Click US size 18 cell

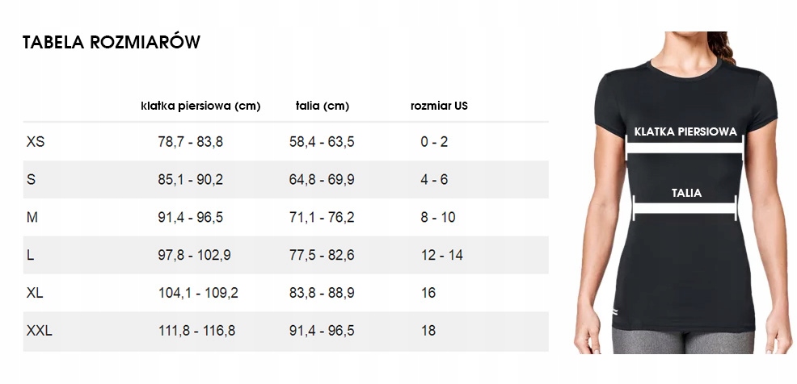tap(428, 331)
